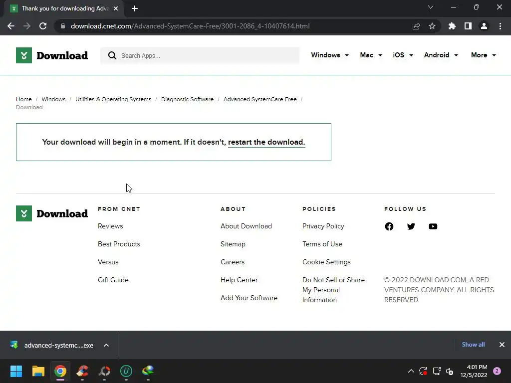511x383 pixels.
Task: Open the Reviews footer link
Action: coord(110,226)
